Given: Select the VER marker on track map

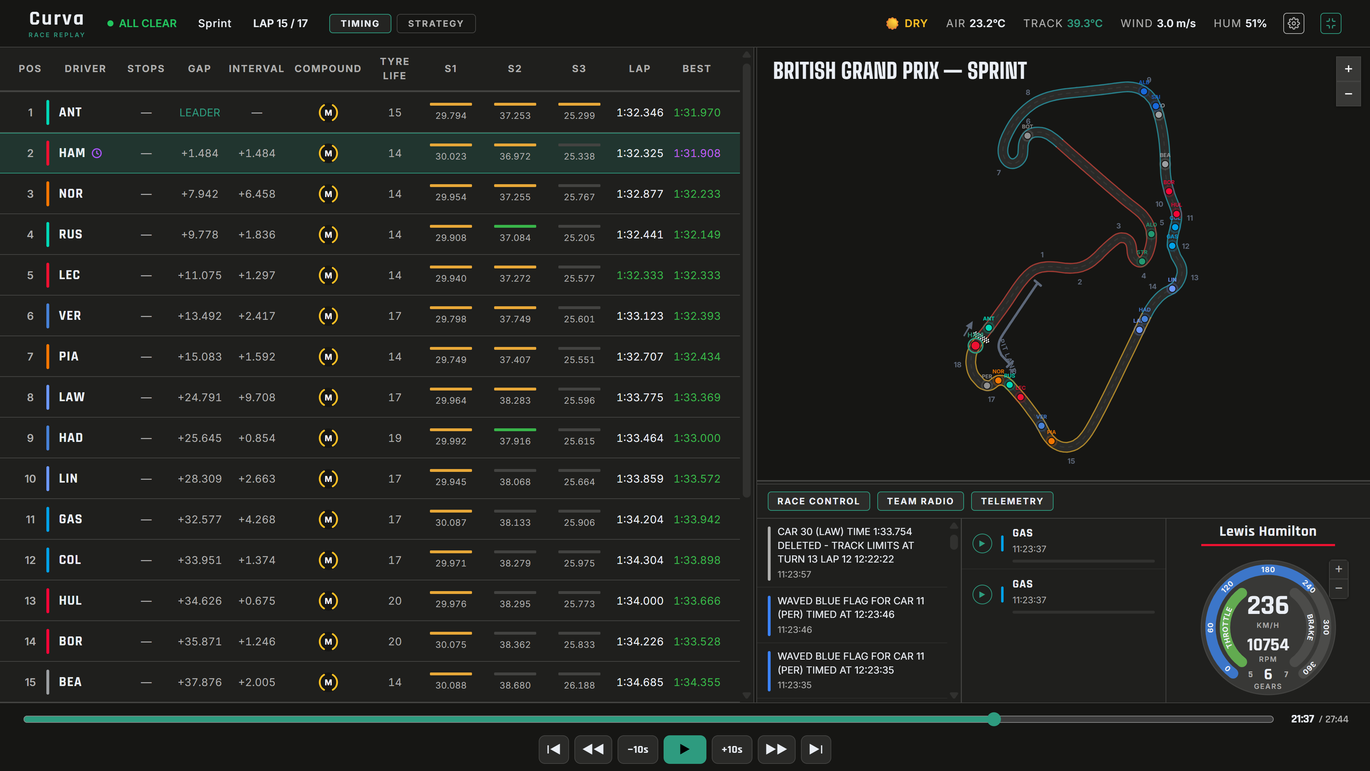Looking at the screenshot, I should tap(1041, 426).
